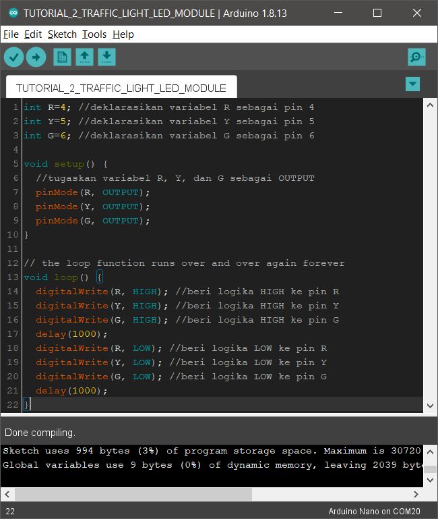Viewport: 438px width, 519px height.
Task: Click the 'Sketch uses 994 bytes' console line
Action: (x=212, y=451)
